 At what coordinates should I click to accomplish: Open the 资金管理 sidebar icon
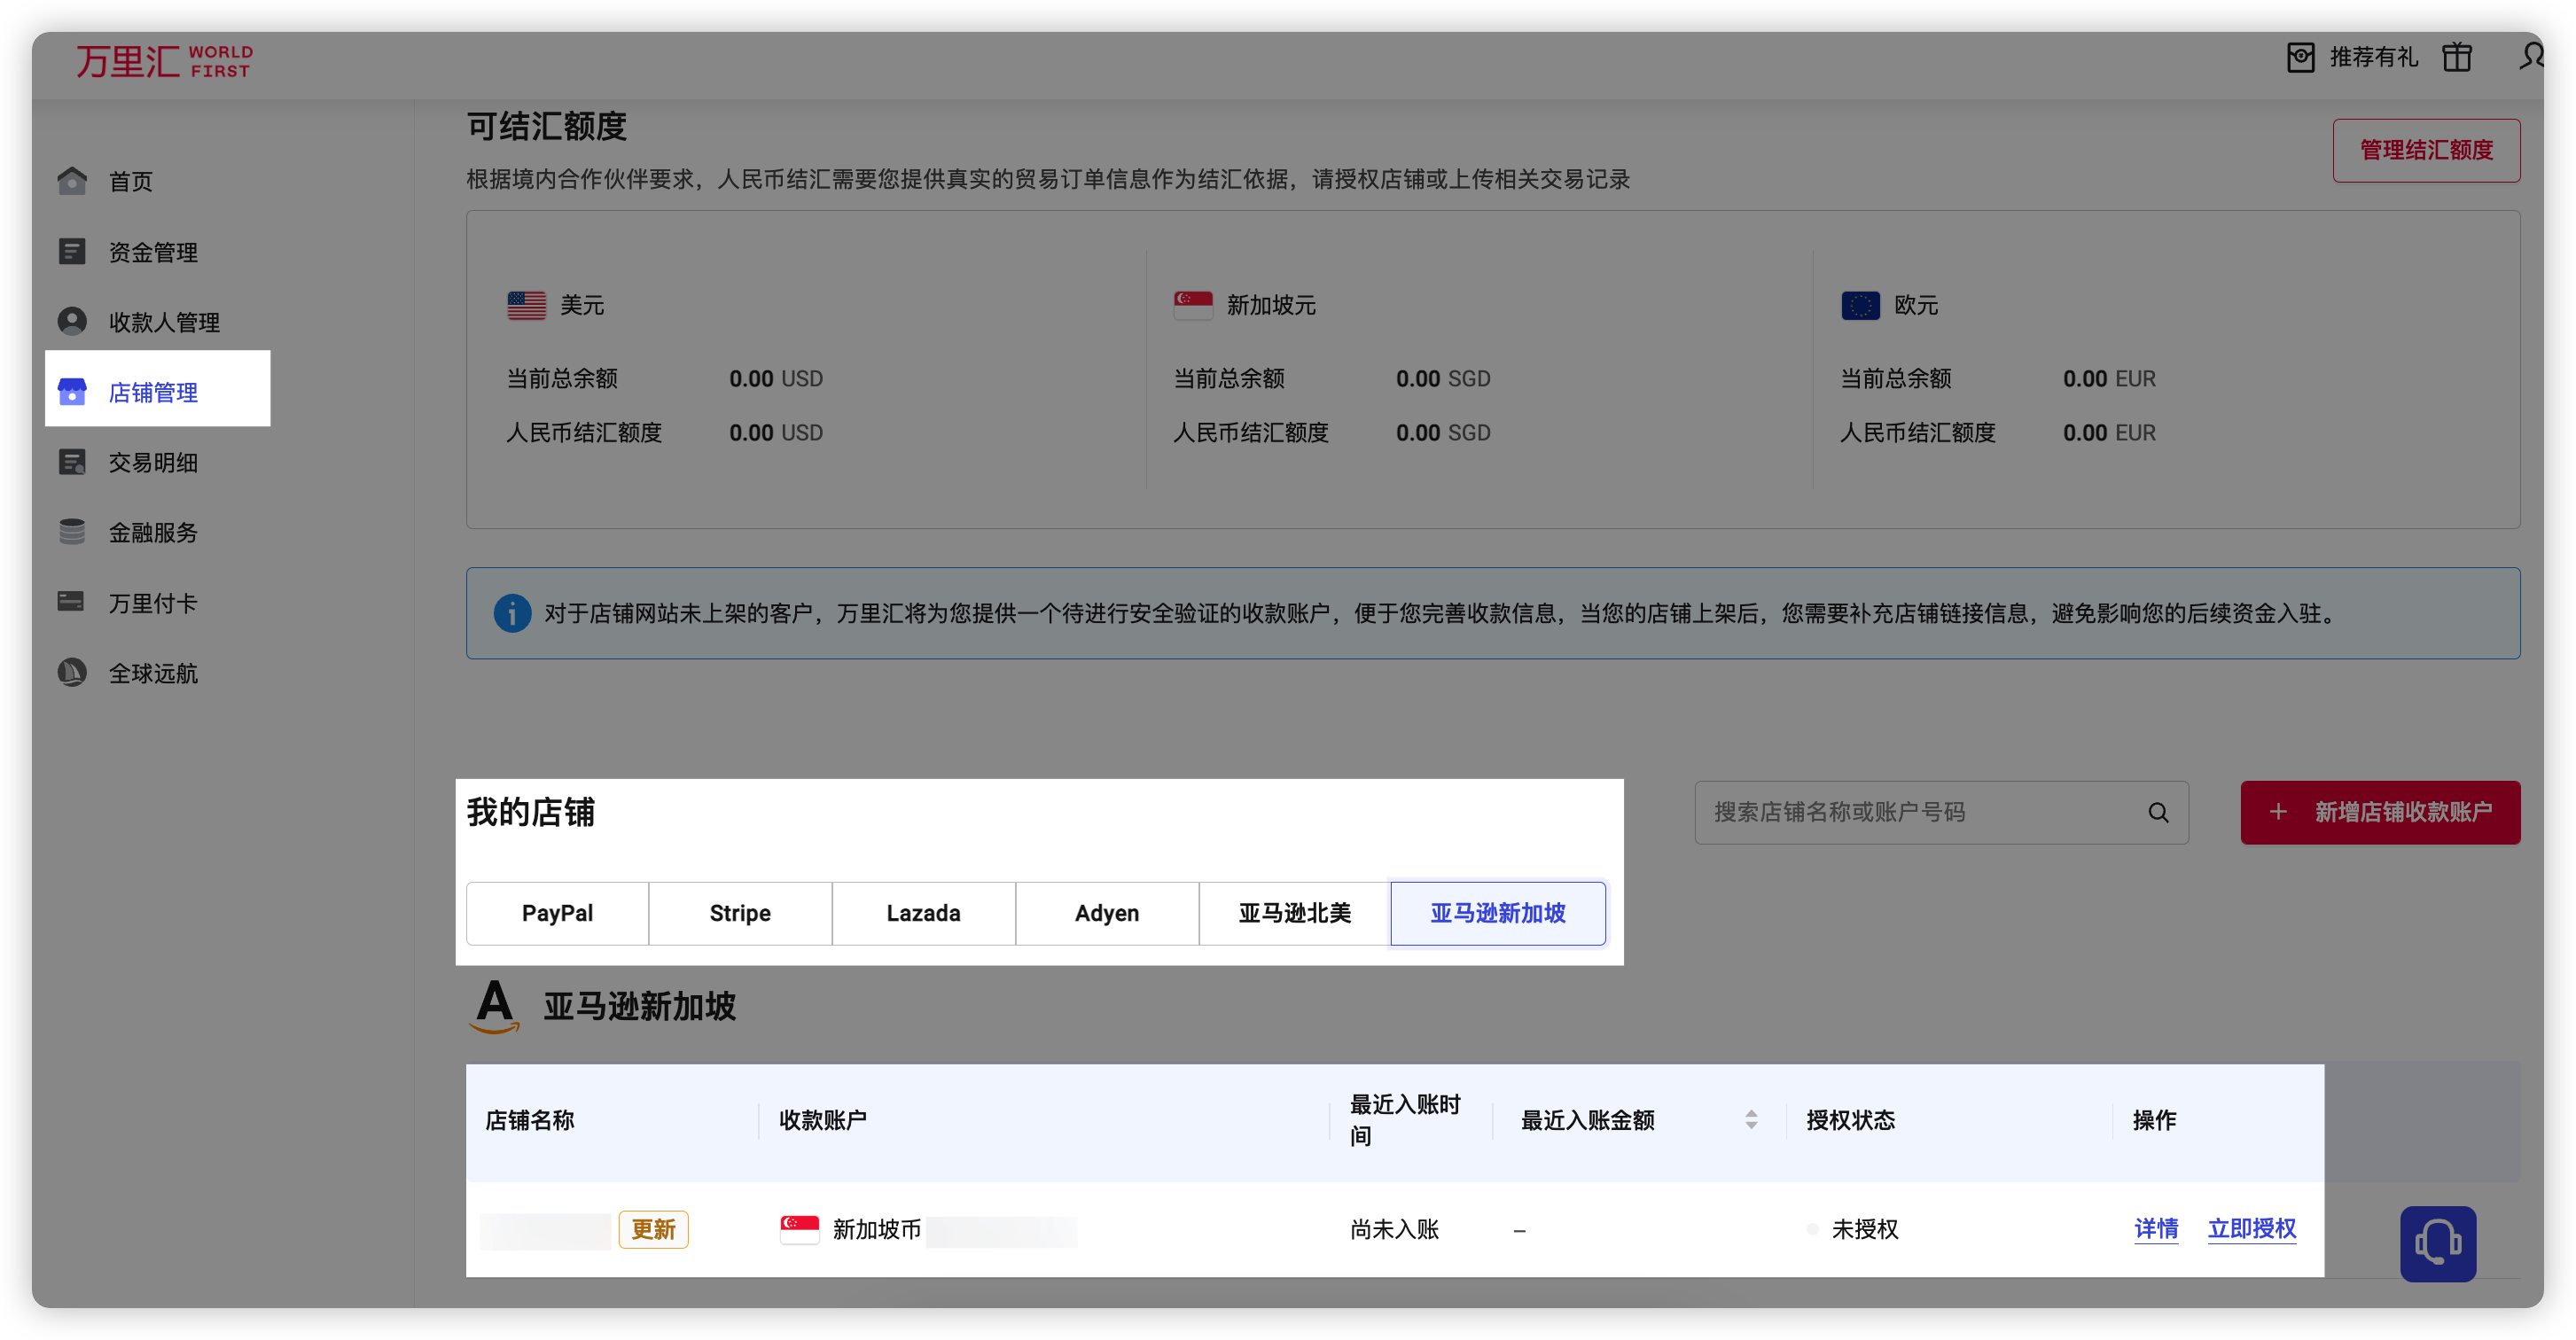pyautogui.click(x=72, y=251)
